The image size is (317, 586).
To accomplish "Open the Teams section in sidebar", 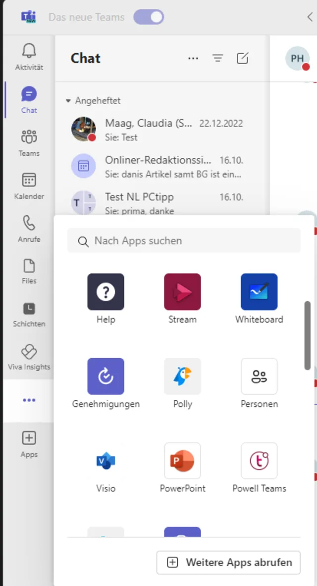I will click(29, 143).
